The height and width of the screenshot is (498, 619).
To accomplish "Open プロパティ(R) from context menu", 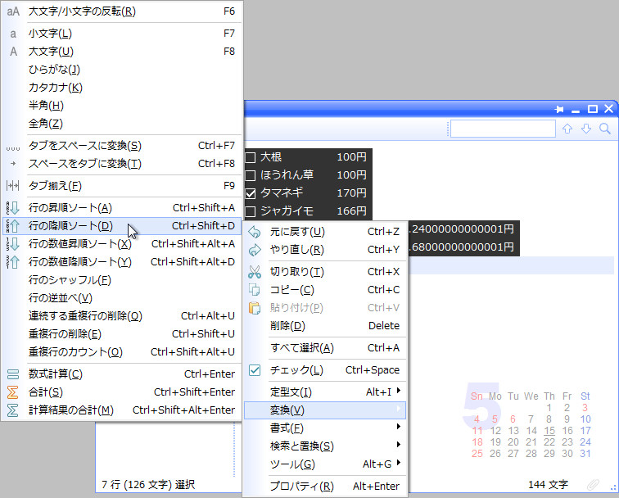I will point(324,487).
